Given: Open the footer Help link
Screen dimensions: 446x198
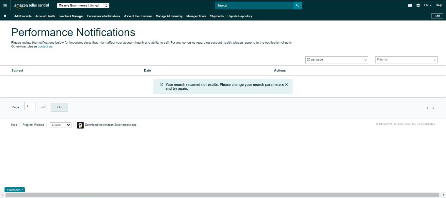Looking at the screenshot, I should coord(14,125).
